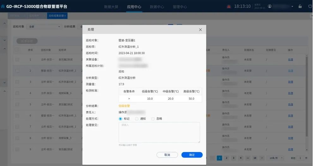
Task: Select the 通知 radio option
Action: coord(137,119)
